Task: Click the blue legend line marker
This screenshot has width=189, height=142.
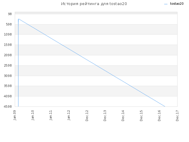Action: [166, 4]
